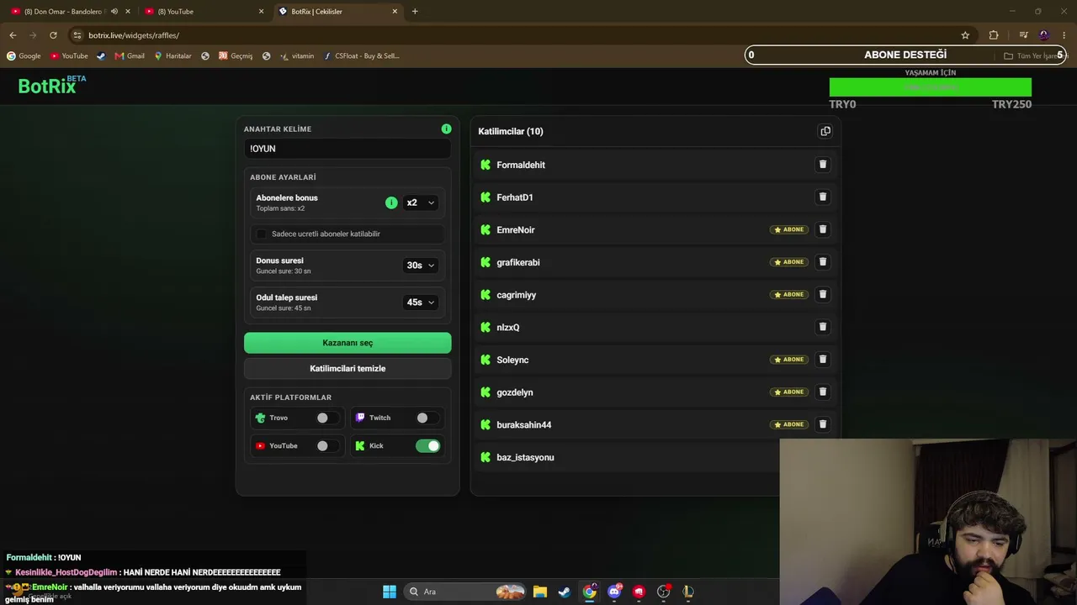Mute the Don Omar tab audio icon
This screenshot has width=1077, height=605.
click(114, 12)
